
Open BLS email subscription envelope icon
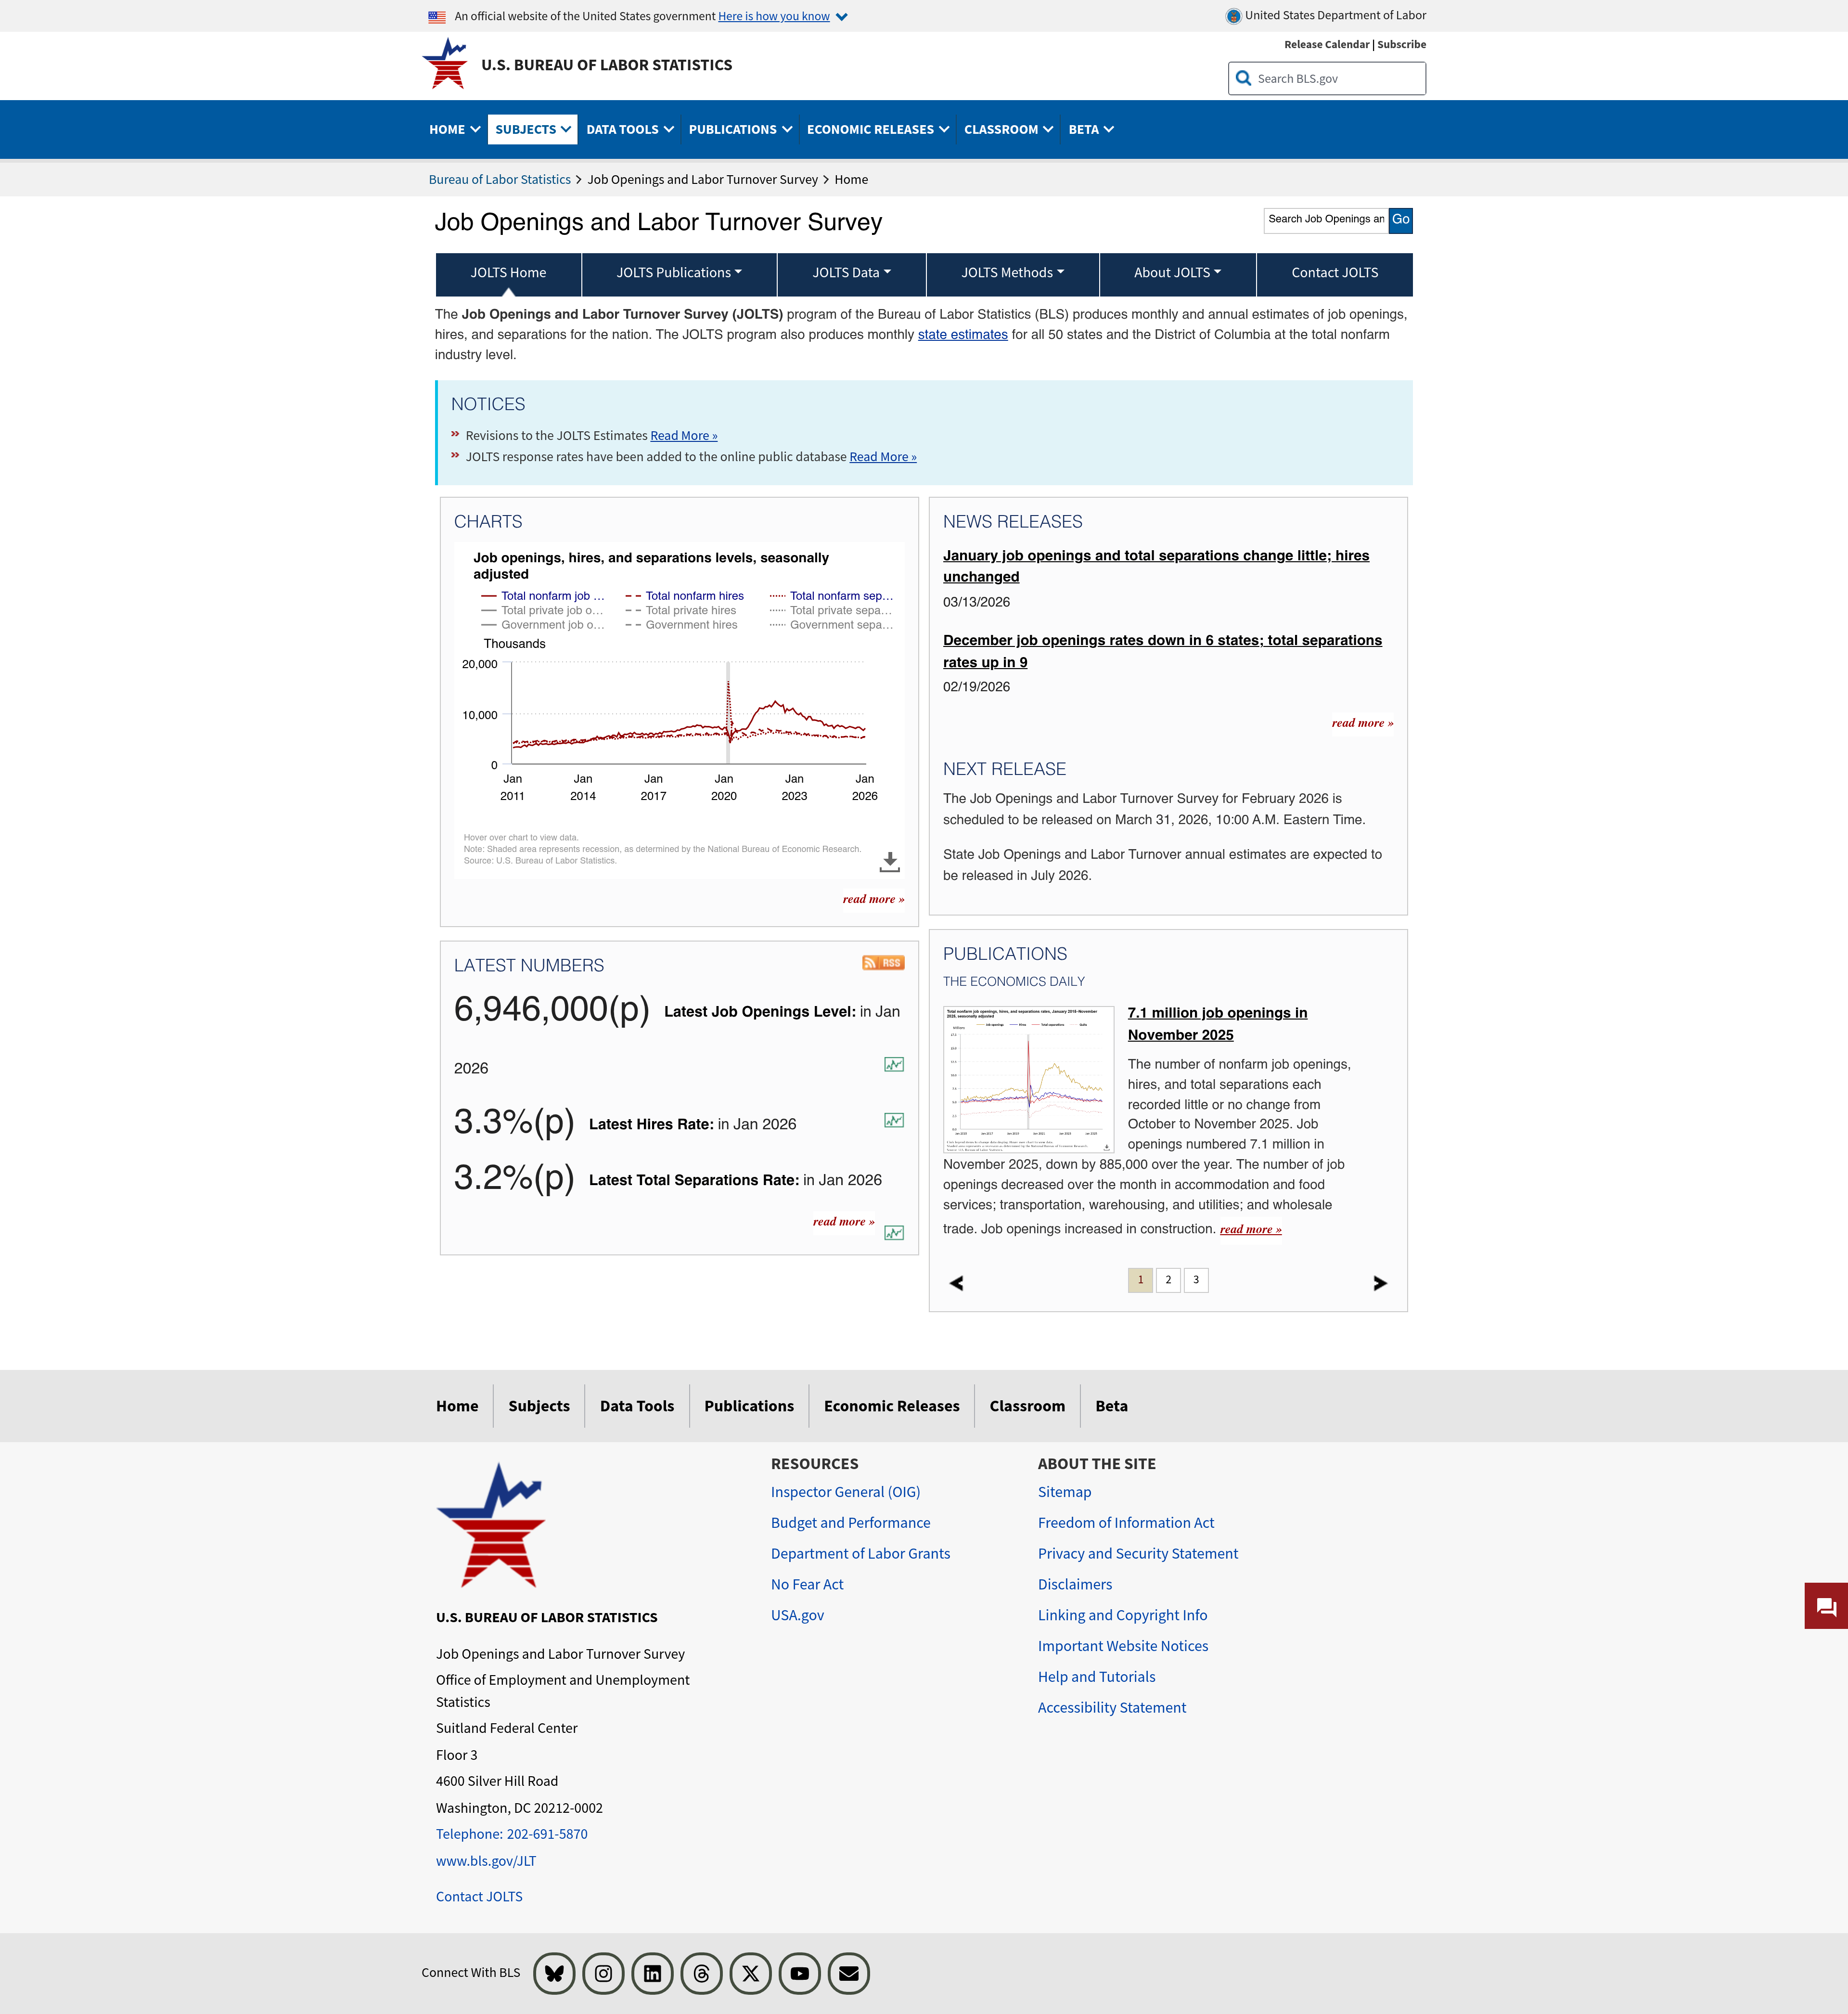(848, 1973)
